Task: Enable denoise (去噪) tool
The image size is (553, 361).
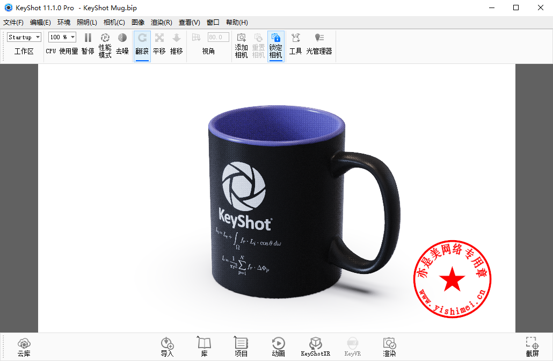Action: pyautogui.click(x=122, y=45)
